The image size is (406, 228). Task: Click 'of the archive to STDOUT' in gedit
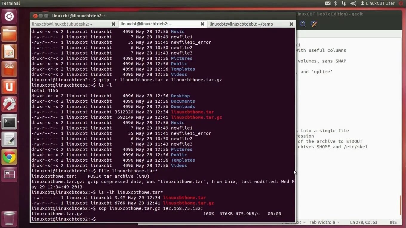point(330,141)
